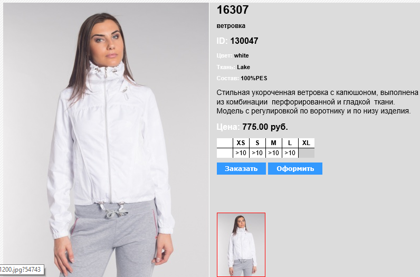The image size is (420, 277).
Task: Click the fabric value Lake
Action: pyautogui.click(x=243, y=67)
